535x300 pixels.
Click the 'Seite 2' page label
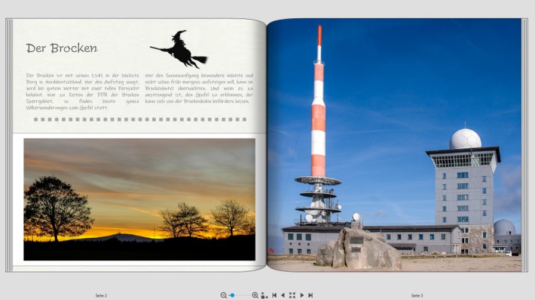[101, 296]
